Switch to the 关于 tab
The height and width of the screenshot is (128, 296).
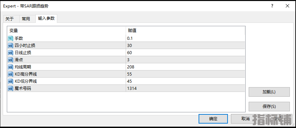pyautogui.click(x=10, y=19)
